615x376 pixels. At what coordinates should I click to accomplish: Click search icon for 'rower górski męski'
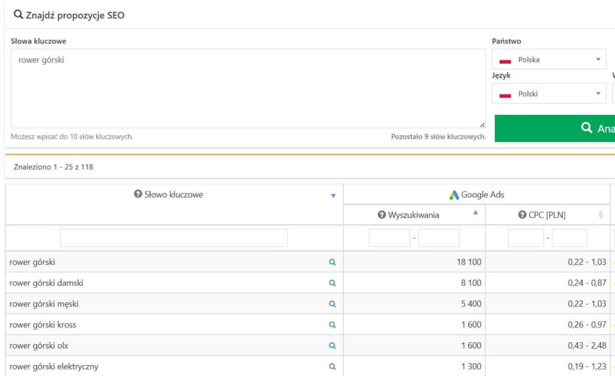[x=332, y=304]
